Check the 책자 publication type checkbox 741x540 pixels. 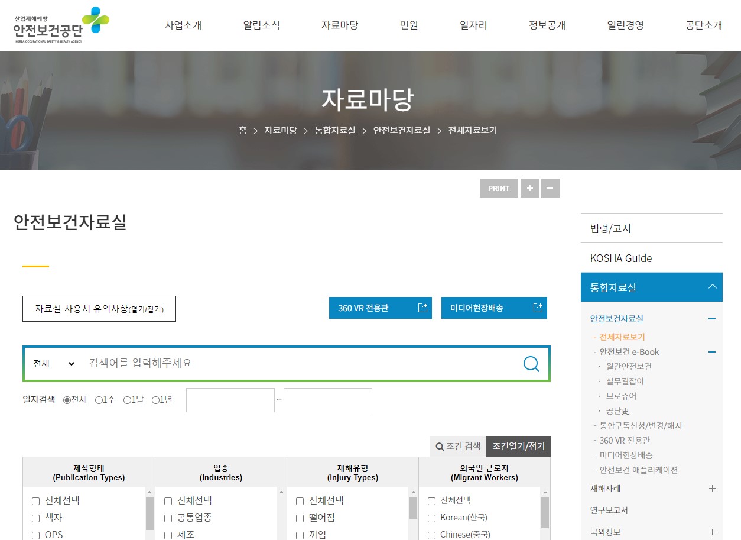(x=36, y=518)
